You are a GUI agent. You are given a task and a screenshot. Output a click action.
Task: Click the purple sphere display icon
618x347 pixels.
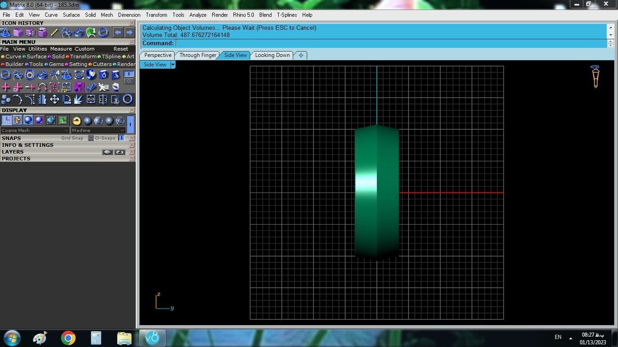click(x=39, y=120)
